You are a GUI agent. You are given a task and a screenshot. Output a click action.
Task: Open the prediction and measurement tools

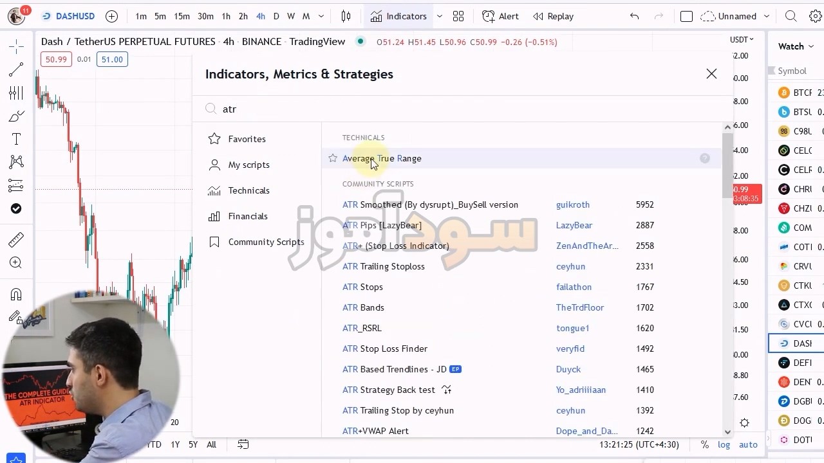16,185
